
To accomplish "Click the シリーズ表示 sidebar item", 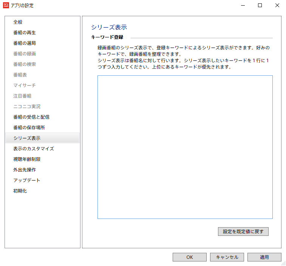I will tap(27, 138).
